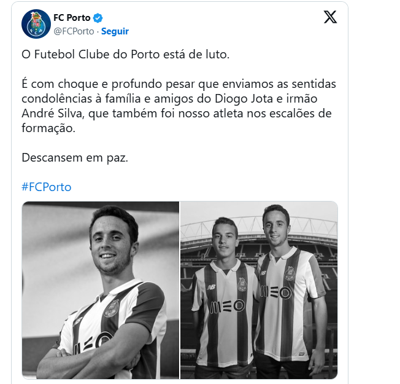
Task: Click the FC Porto profile avatar
Action: point(36,24)
